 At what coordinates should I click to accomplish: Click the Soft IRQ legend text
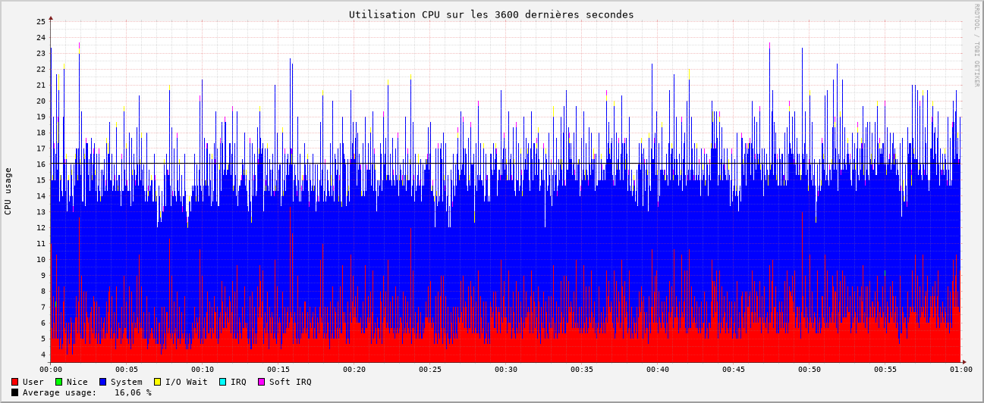coord(291,382)
